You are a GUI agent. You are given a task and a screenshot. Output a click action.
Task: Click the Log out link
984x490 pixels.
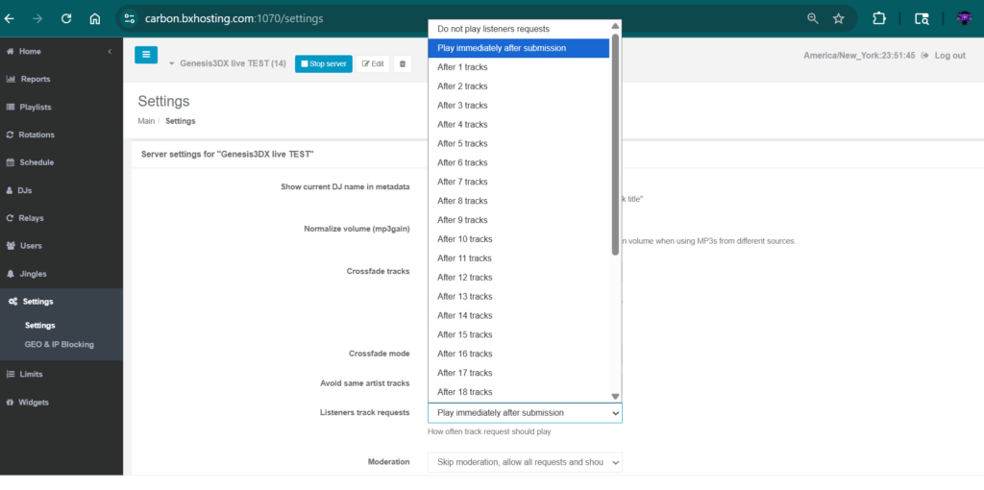pyautogui.click(x=944, y=56)
